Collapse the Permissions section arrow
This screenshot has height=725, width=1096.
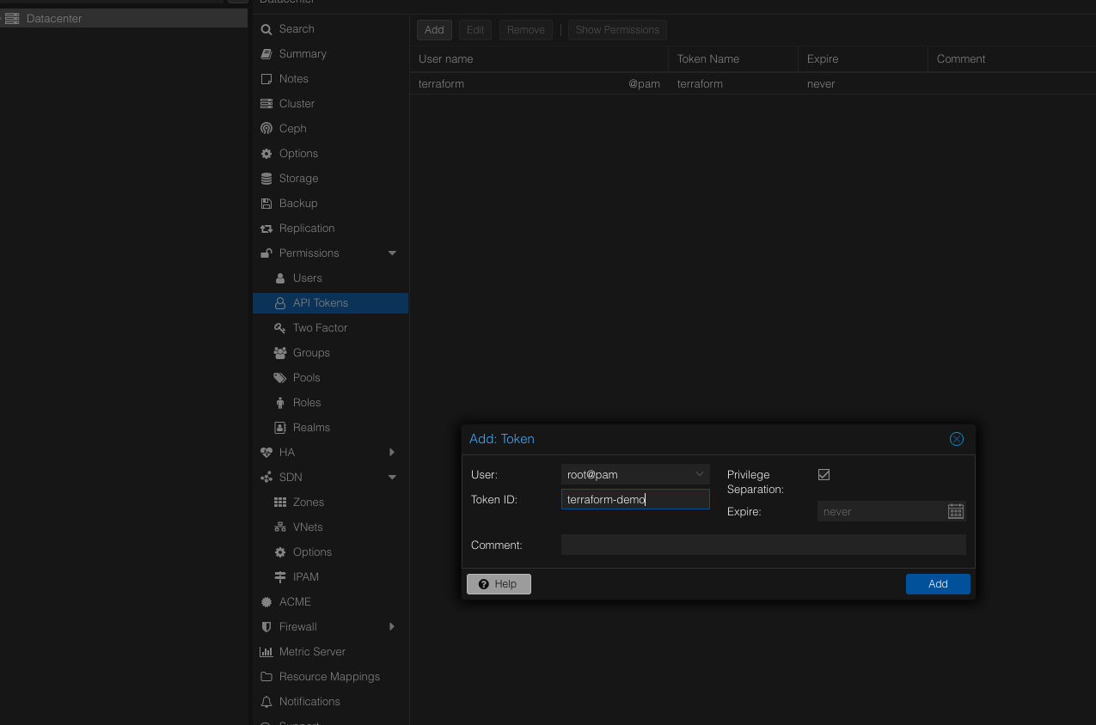pos(392,253)
